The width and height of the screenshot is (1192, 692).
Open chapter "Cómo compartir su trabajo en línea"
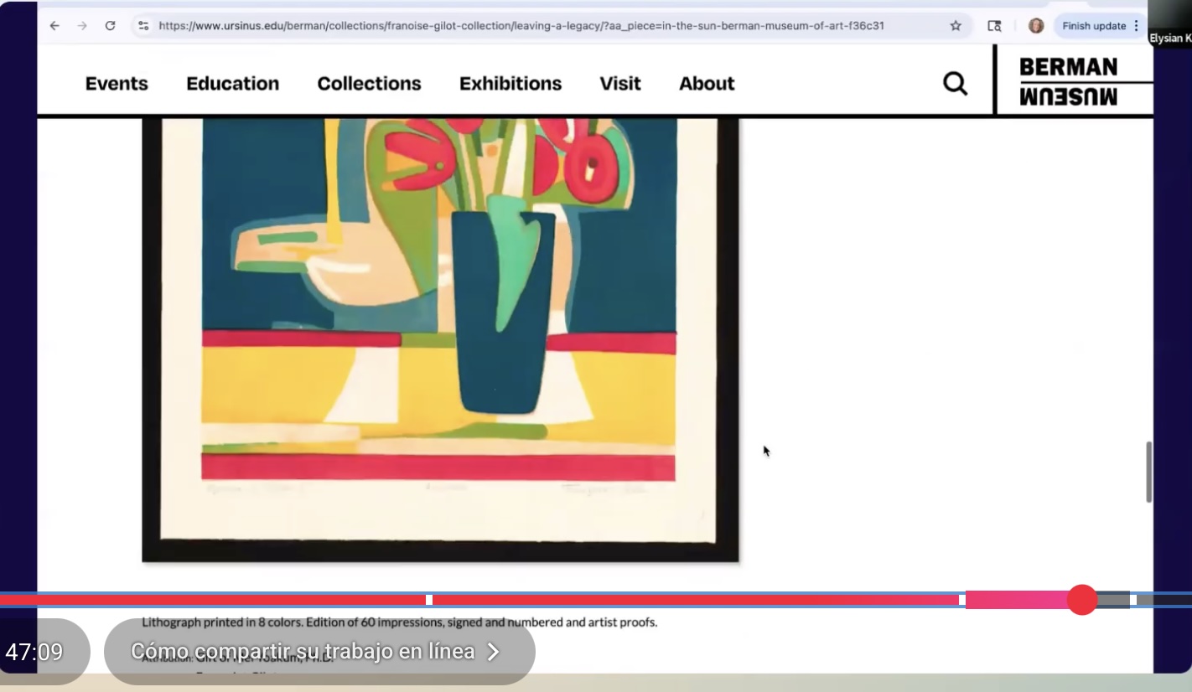tap(319, 652)
